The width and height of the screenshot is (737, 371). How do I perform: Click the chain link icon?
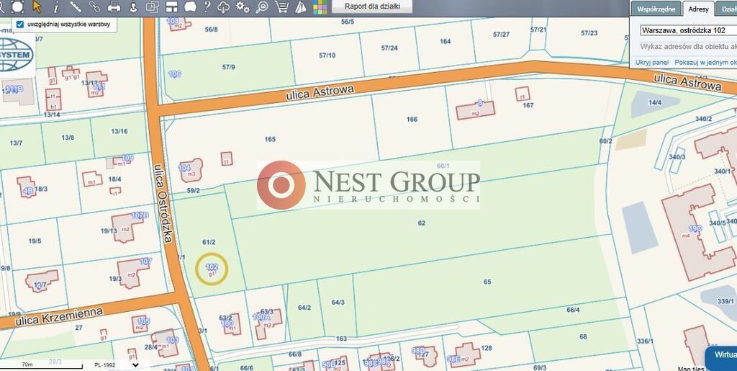[x=94, y=6]
